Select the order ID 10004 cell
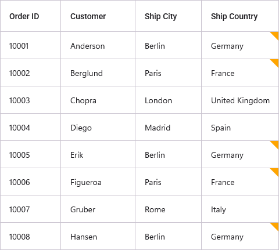Viewport: 279px width, 250px height. [x=30, y=127]
